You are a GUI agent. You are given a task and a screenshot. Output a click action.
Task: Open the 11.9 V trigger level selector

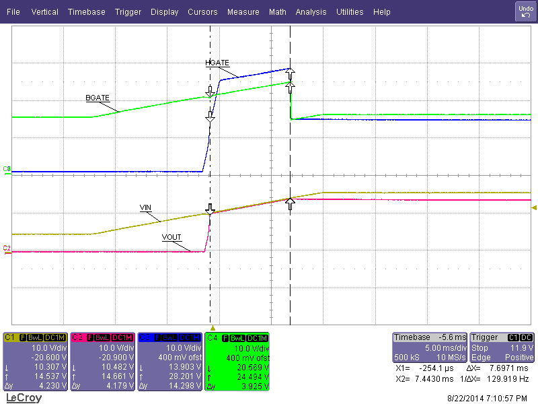click(x=520, y=347)
